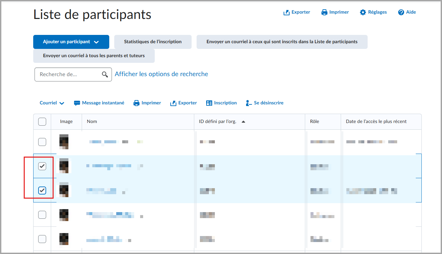Click the Statistiques de l'inscription button
Image resolution: width=442 pixels, height=254 pixels.
(x=153, y=42)
